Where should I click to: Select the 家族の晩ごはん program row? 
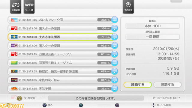(61, 80)
